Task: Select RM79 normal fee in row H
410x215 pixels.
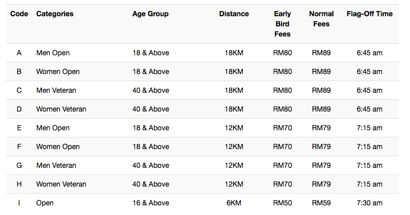Action: point(322,185)
